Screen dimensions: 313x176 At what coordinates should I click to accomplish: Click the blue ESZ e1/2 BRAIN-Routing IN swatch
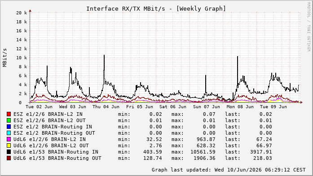[x=9, y=127]
